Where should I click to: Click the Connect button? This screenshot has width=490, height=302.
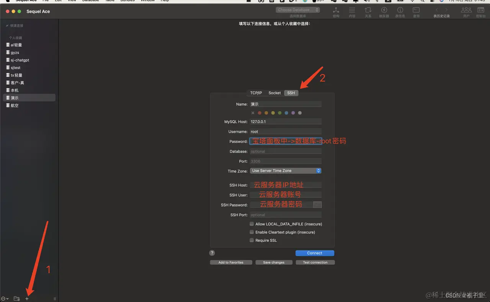[315, 253]
